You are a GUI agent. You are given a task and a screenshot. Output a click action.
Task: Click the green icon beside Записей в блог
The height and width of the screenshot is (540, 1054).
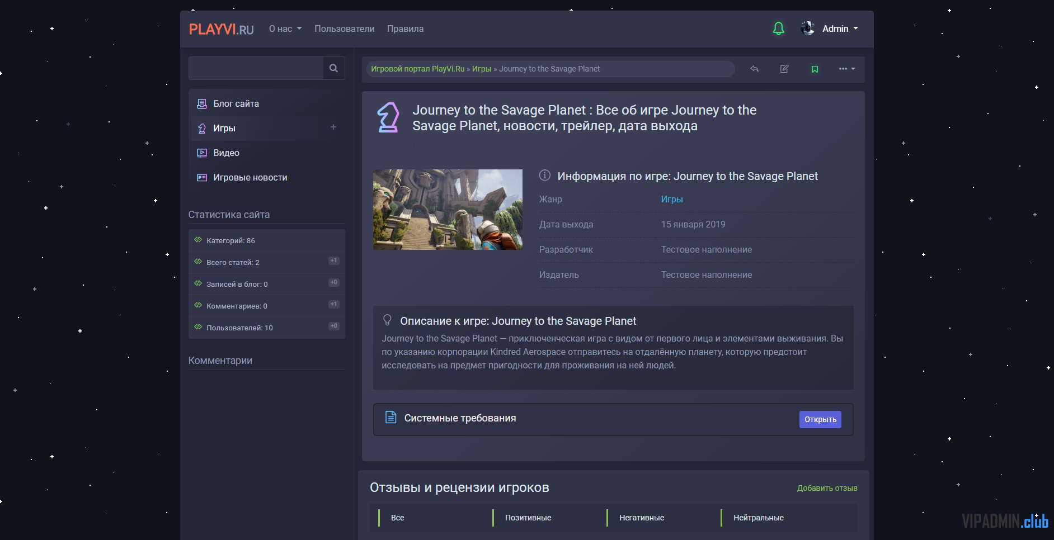[198, 283]
